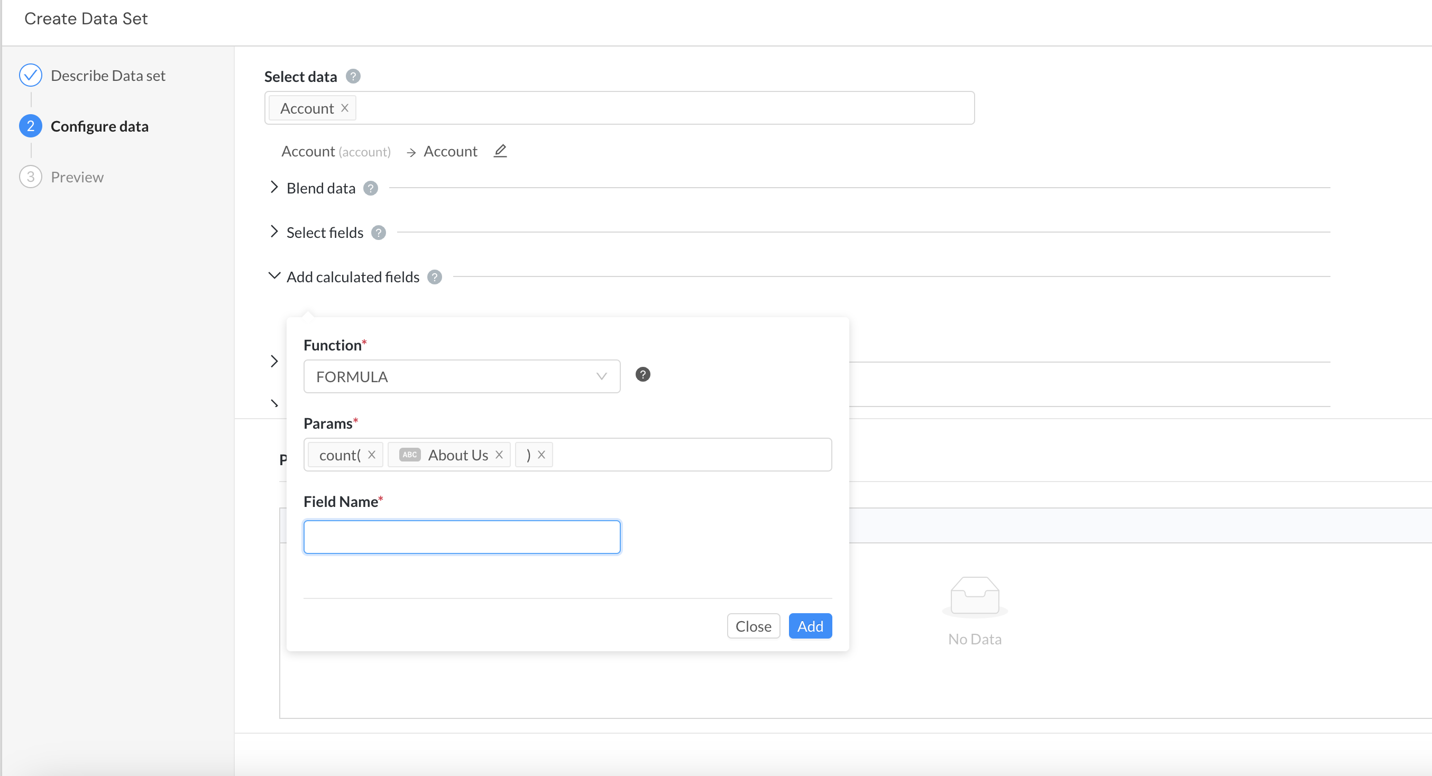
Task: Remove the Account tag from Select data
Action: click(x=345, y=108)
